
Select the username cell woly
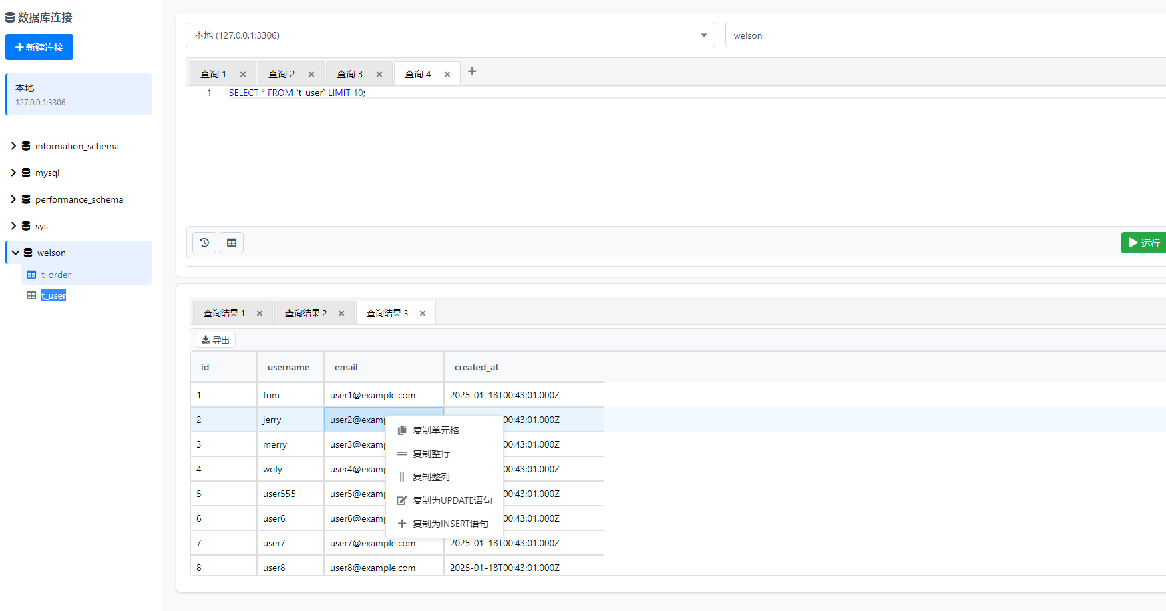(x=290, y=469)
